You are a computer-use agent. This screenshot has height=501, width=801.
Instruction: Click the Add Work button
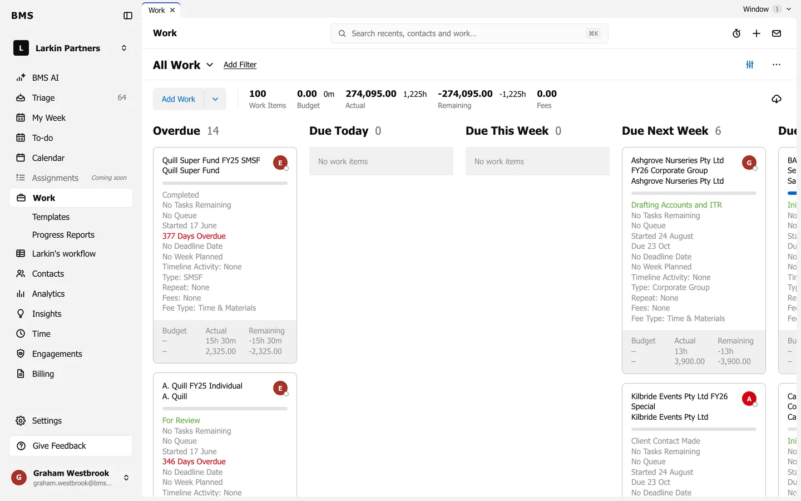click(179, 99)
